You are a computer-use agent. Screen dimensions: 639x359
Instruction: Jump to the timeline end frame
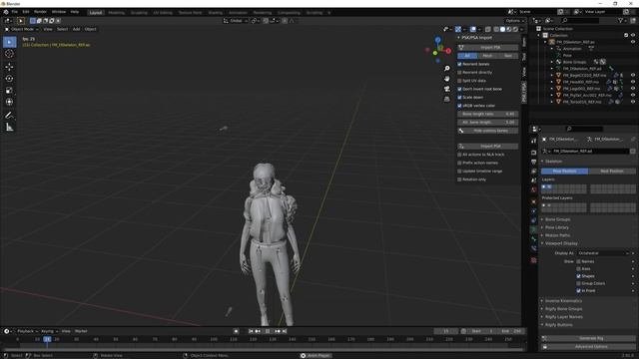point(285,331)
